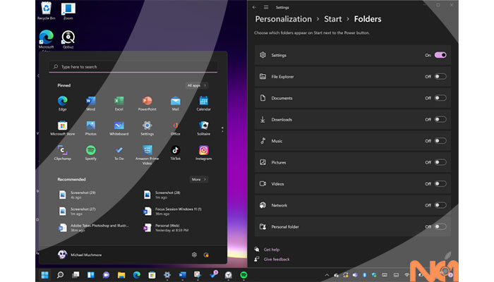Viewport: 494px width, 282px height.
Task: Enable the Network folder toggle
Action: tap(440, 205)
